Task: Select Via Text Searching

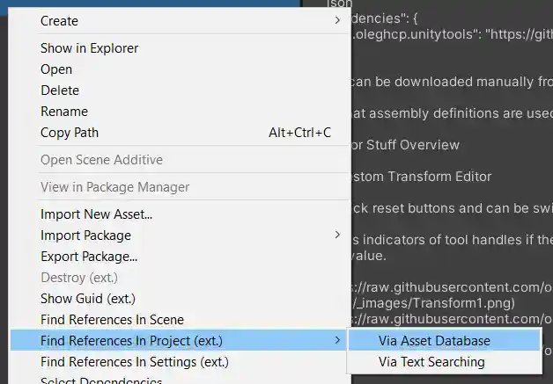Action: 431,362
